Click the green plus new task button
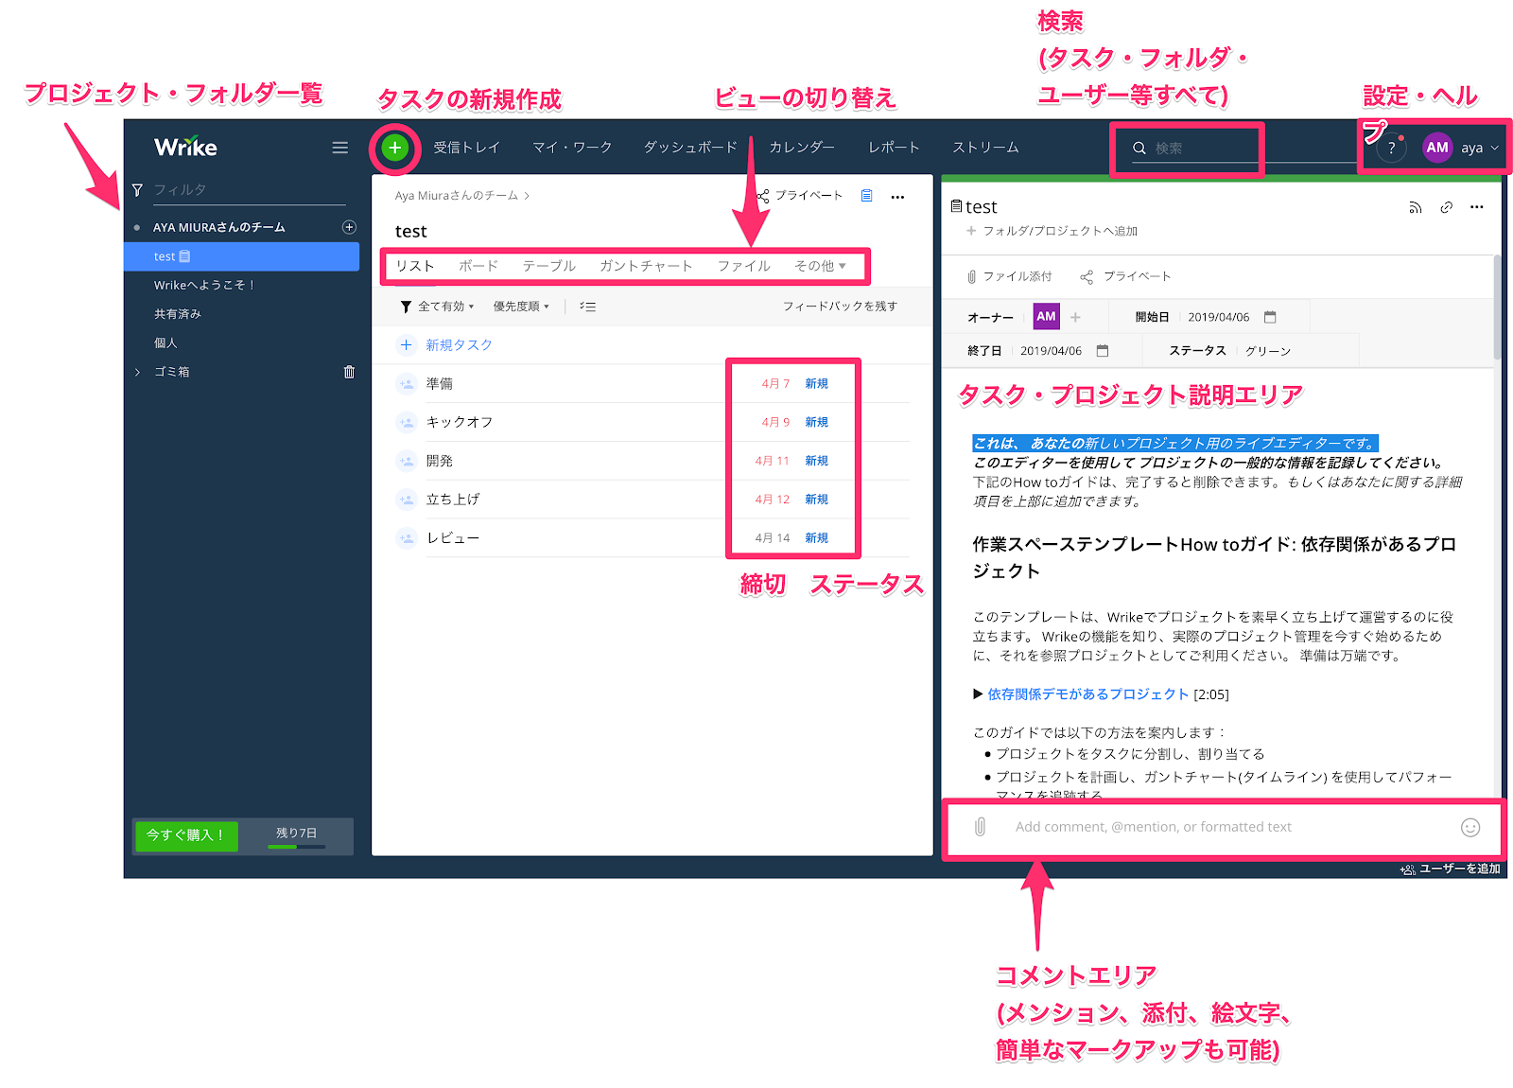 pyautogui.click(x=395, y=148)
